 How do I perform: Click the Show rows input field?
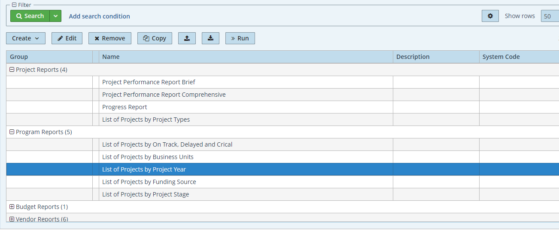(550, 16)
